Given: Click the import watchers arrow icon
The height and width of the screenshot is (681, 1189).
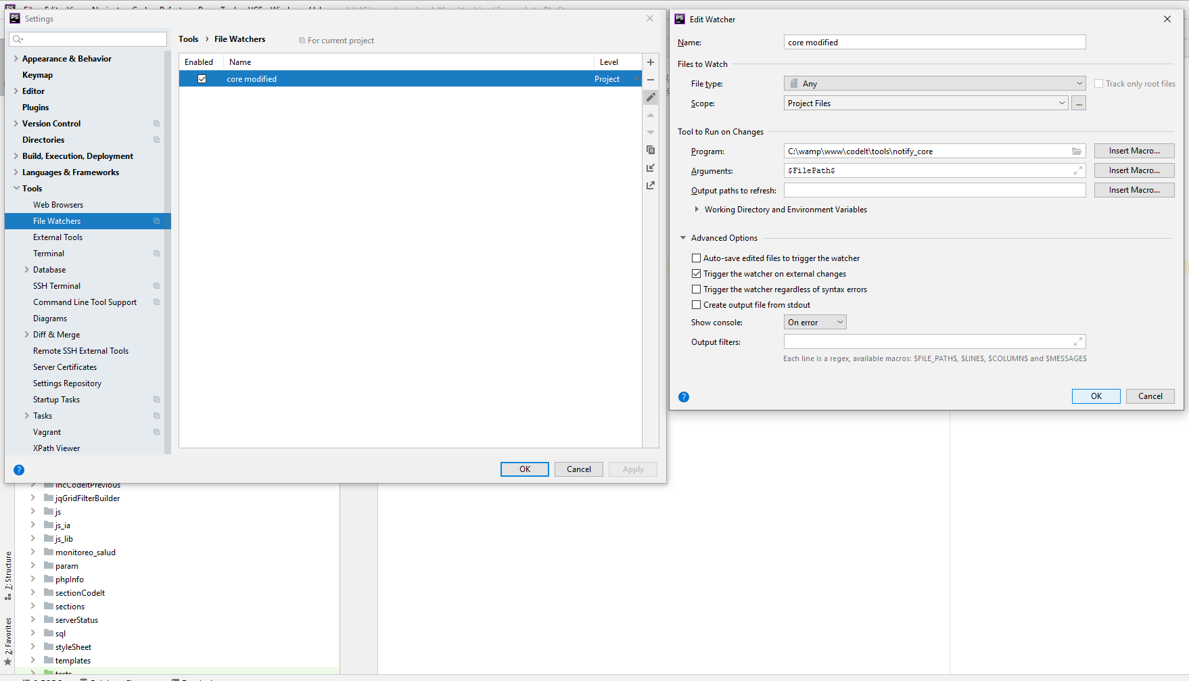Looking at the screenshot, I should (651, 168).
